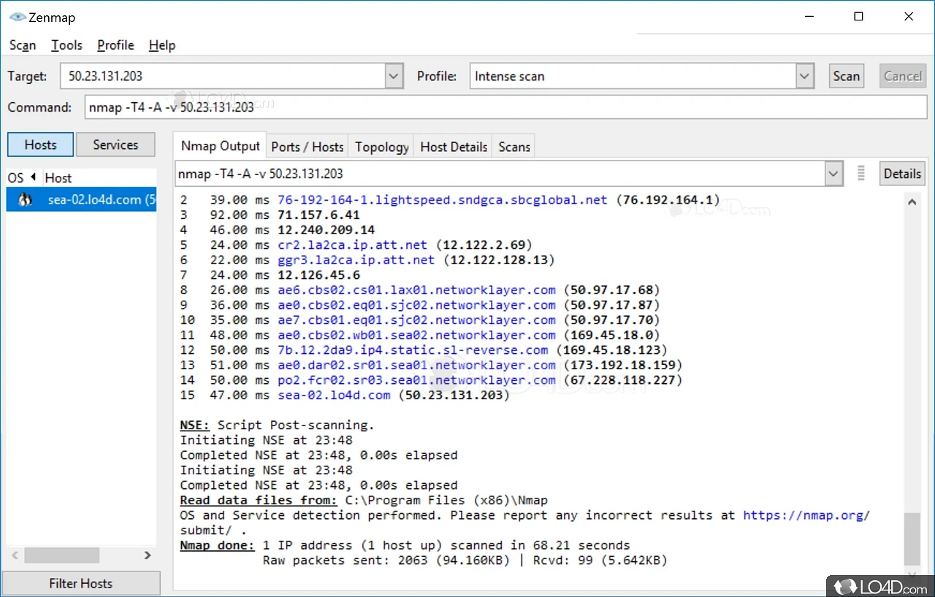Viewport: 935px width, 597px height.
Task: Show the Services view in the sidebar
Action: (x=115, y=144)
